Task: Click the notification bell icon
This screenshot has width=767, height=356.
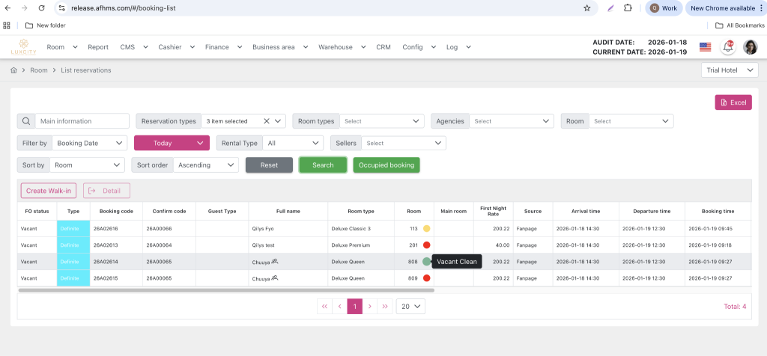Action: click(727, 47)
